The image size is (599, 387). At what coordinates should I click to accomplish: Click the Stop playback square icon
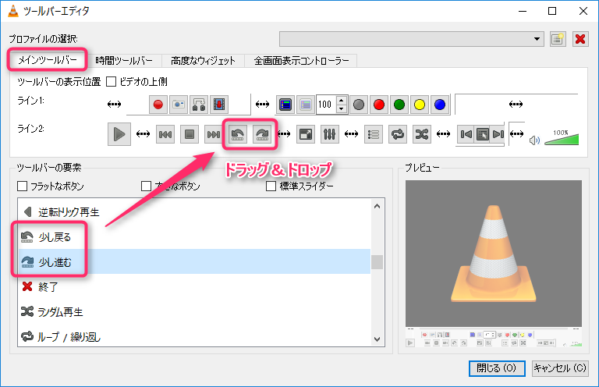pyautogui.click(x=189, y=134)
